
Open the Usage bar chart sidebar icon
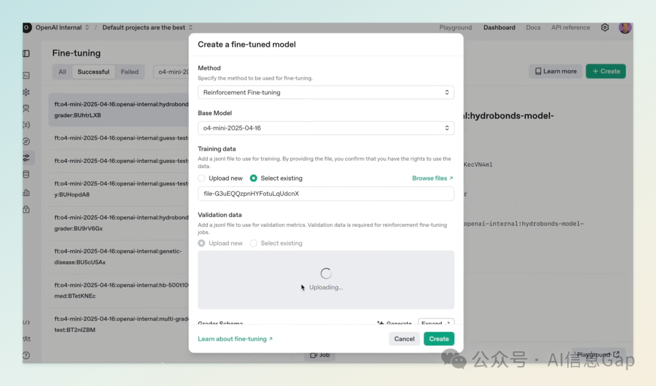point(26,193)
